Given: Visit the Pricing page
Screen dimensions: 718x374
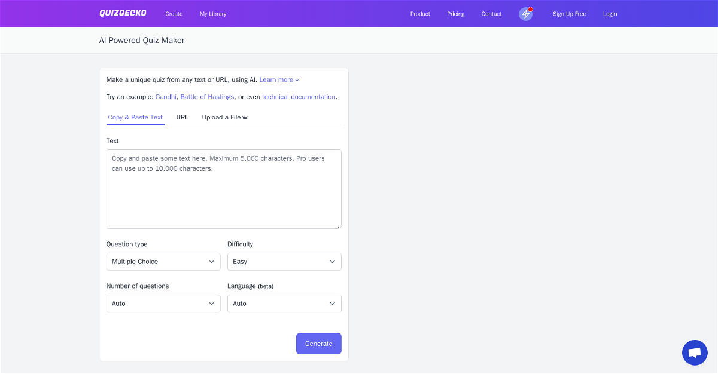Looking at the screenshot, I should pos(456,14).
